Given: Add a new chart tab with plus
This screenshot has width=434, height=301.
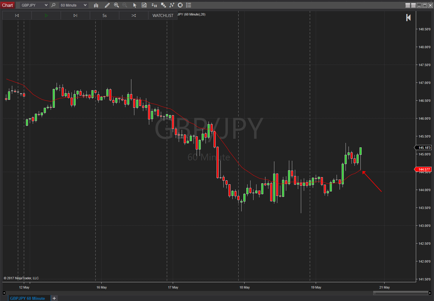Looking at the screenshot, I should pos(54,298).
